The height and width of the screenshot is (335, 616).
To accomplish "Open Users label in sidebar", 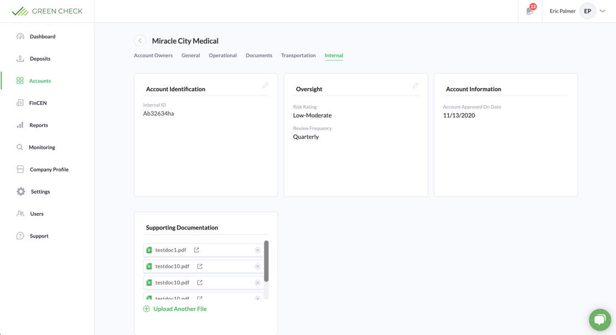I will (x=36, y=214).
